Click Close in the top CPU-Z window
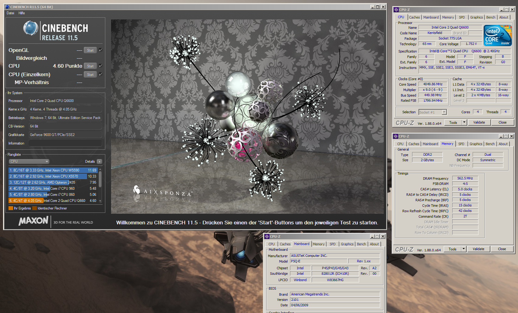Viewport: 518px width, 313px height. [502, 122]
